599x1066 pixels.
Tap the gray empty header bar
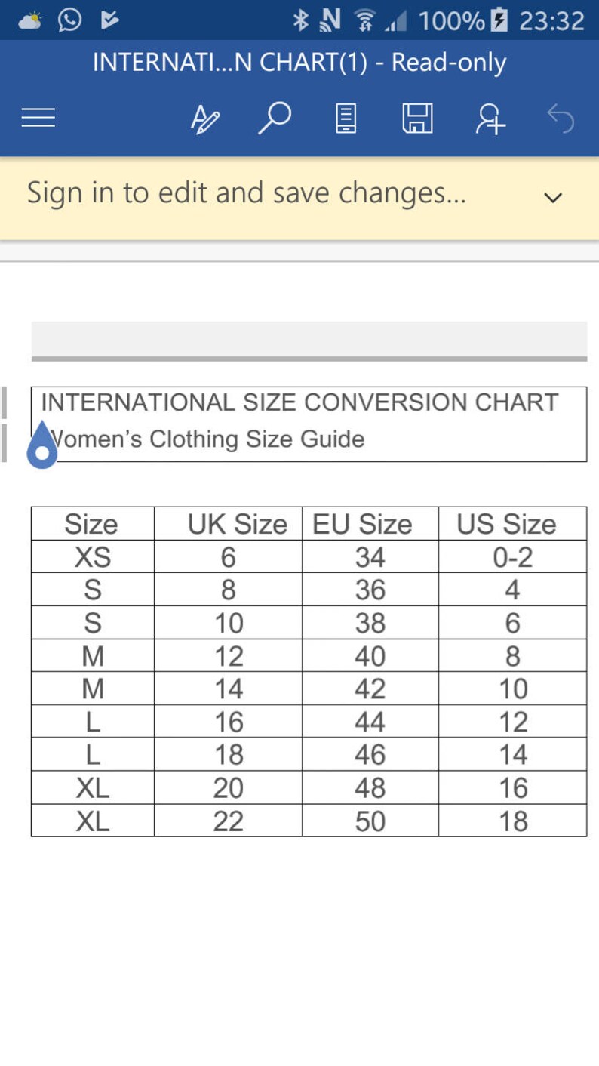click(x=309, y=338)
